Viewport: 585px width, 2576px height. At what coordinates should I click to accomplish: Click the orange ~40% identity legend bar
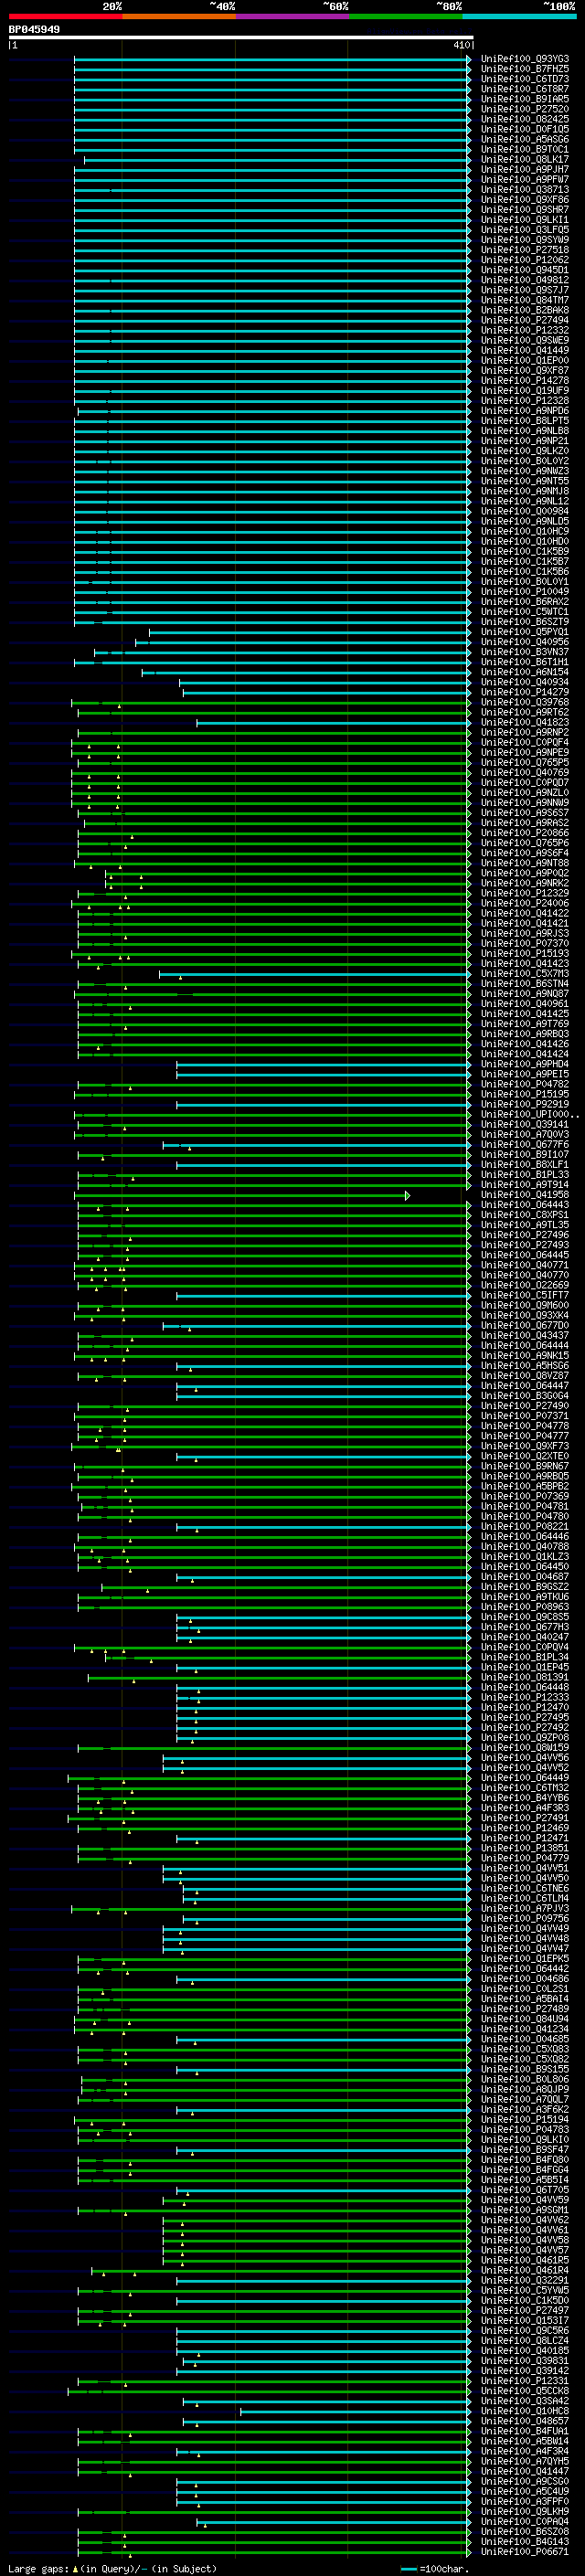179,16
